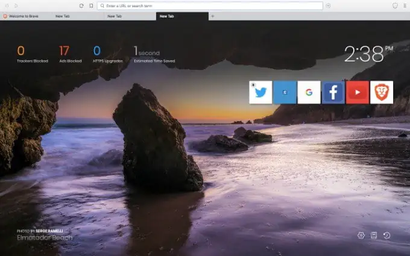Focus the URL or search term field
Viewport: 410px width, 256px height.
(210, 6)
